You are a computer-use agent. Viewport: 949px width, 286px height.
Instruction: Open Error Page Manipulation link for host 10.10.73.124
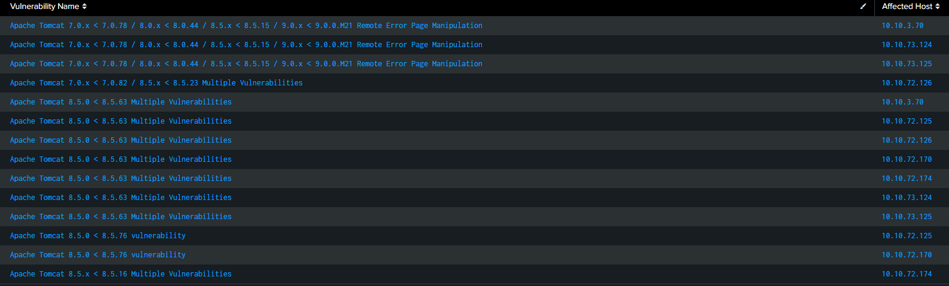246,45
